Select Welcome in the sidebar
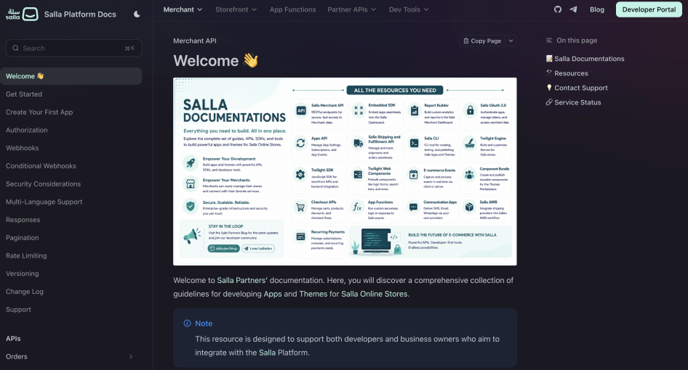Screen dimensions: 688x370 pos(71,76)
